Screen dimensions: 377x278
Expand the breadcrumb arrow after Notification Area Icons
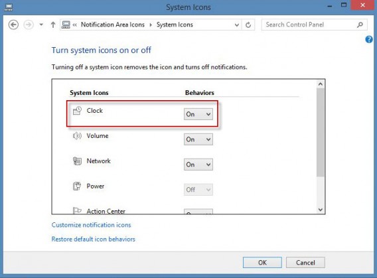click(x=151, y=25)
